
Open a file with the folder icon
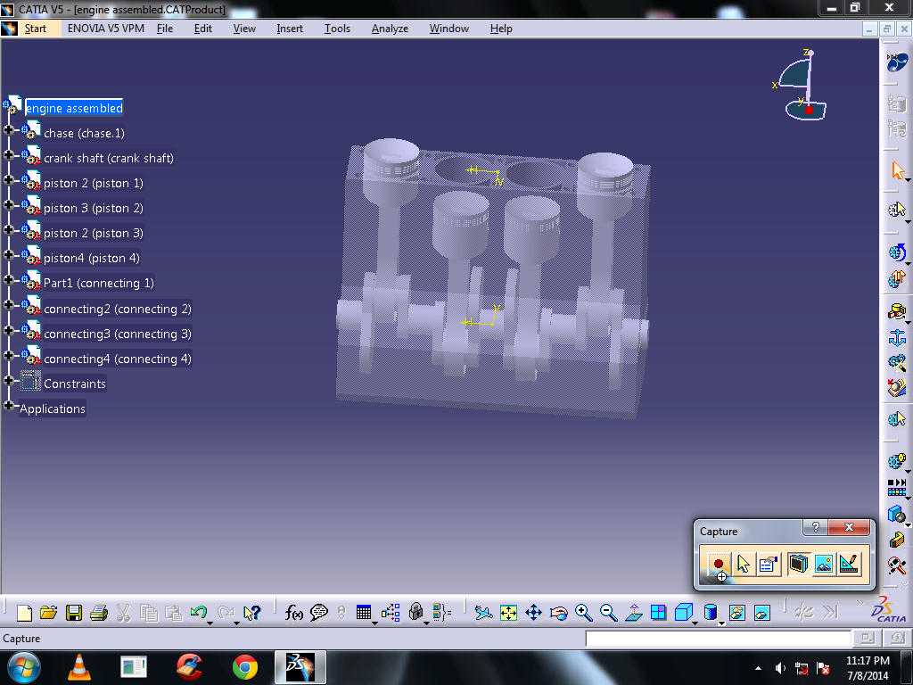point(49,613)
